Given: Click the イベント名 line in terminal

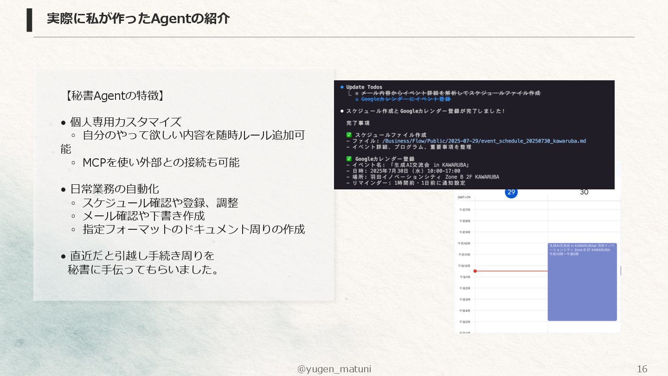Looking at the screenshot, I should tap(408, 165).
